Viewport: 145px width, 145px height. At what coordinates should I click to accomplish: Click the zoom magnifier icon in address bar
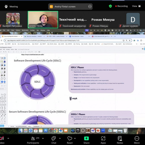point(126,40)
